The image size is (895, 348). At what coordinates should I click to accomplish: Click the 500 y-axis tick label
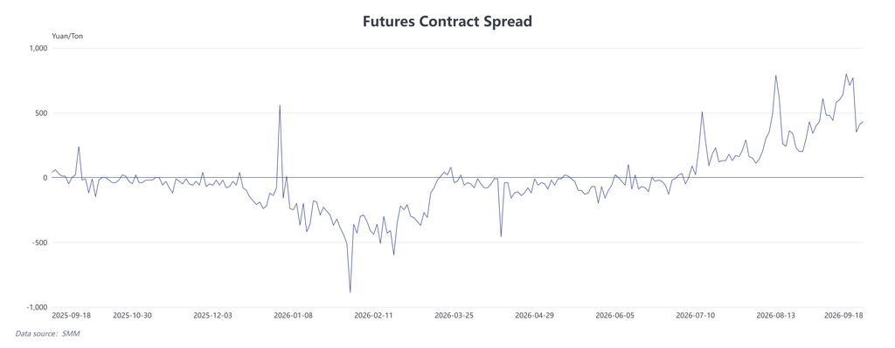click(x=40, y=113)
